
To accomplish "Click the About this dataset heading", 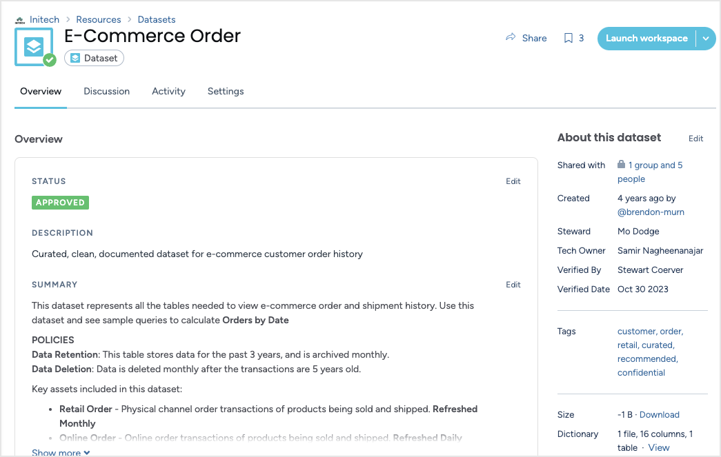I will pyautogui.click(x=609, y=138).
